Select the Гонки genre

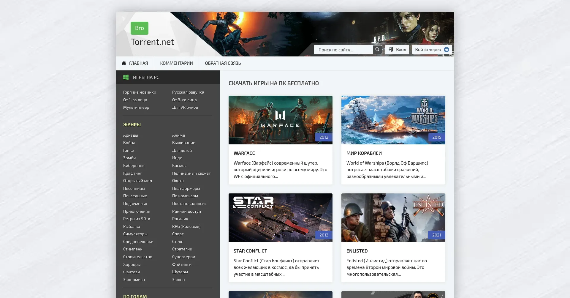coord(129,151)
